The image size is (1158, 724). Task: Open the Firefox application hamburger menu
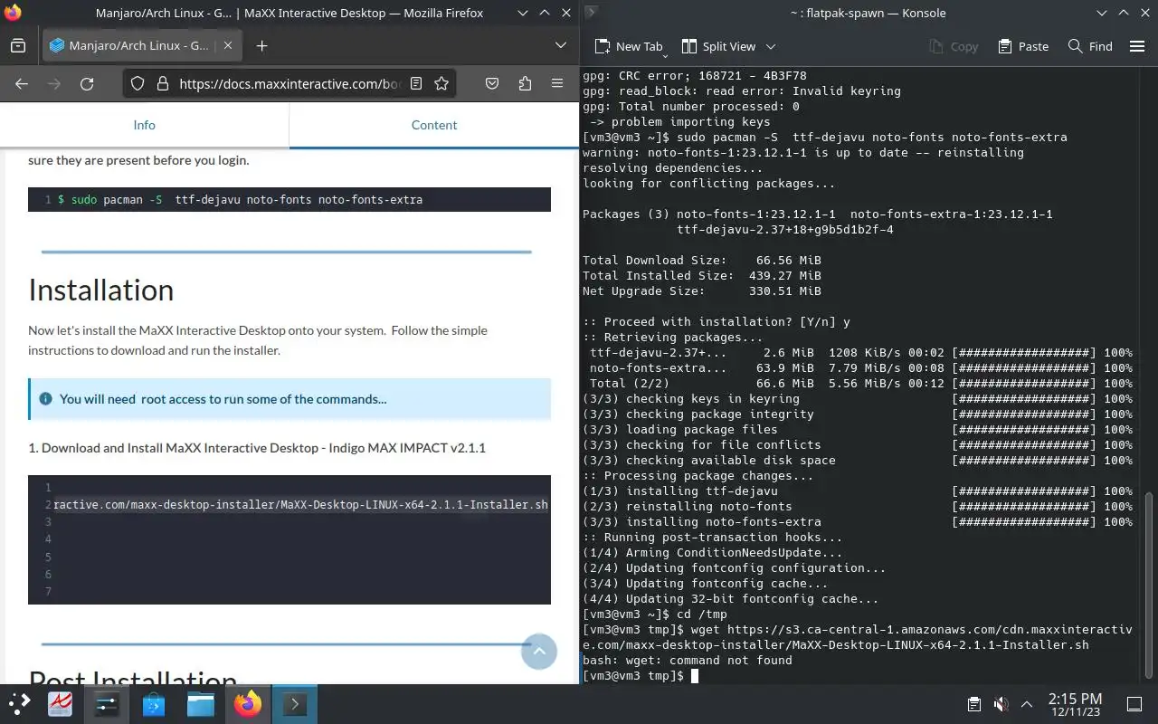[x=557, y=83]
